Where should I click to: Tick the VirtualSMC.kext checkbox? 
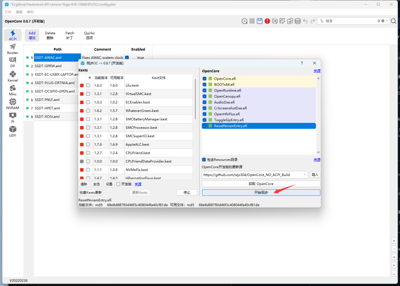tap(88, 94)
